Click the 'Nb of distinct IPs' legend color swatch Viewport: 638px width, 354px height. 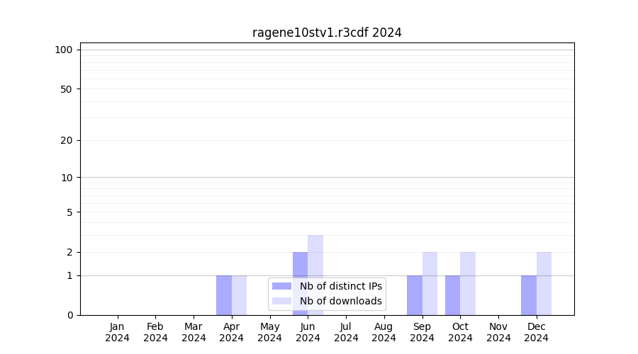tap(281, 286)
